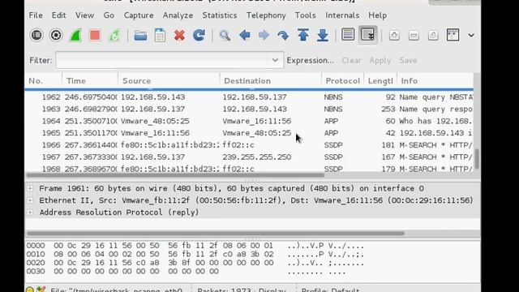The height and width of the screenshot is (292, 519).
Task: Open a capture file folder icon
Action: 140,35
